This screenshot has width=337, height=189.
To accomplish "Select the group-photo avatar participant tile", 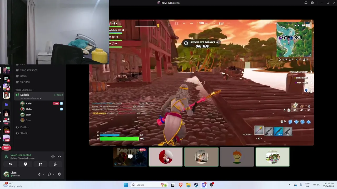I will click(201, 157).
